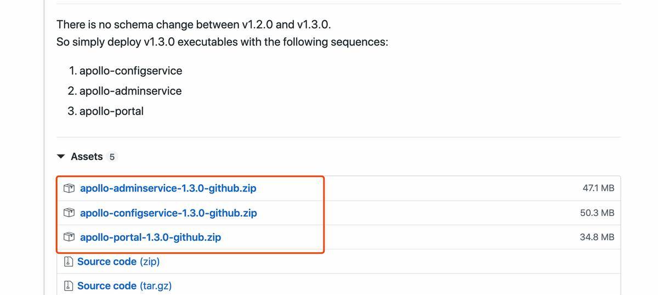Click the Assets heading label
This screenshot has height=295, width=658.
coord(87,157)
